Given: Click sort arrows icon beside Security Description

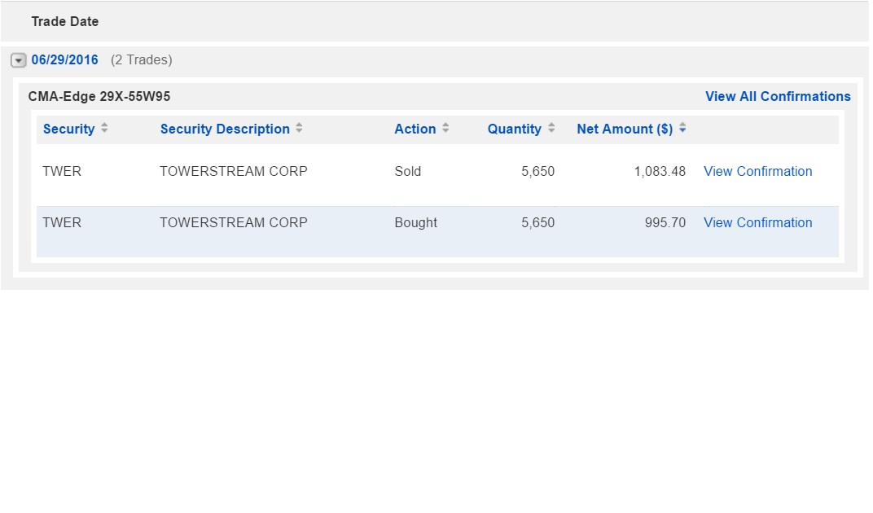Looking at the screenshot, I should click(299, 129).
